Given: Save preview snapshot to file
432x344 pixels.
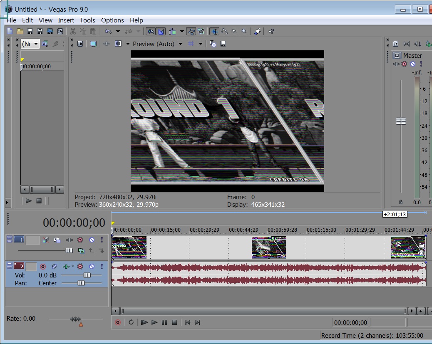Looking at the screenshot, I should pos(223,44).
